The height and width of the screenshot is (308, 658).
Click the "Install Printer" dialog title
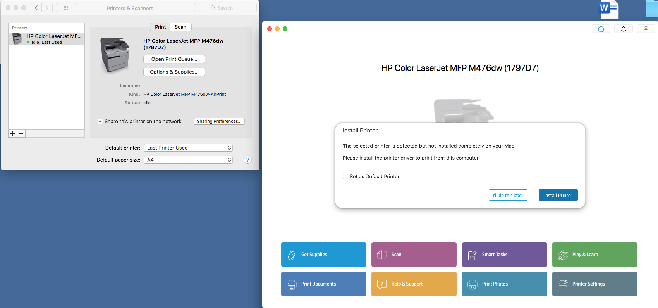[x=360, y=131]
